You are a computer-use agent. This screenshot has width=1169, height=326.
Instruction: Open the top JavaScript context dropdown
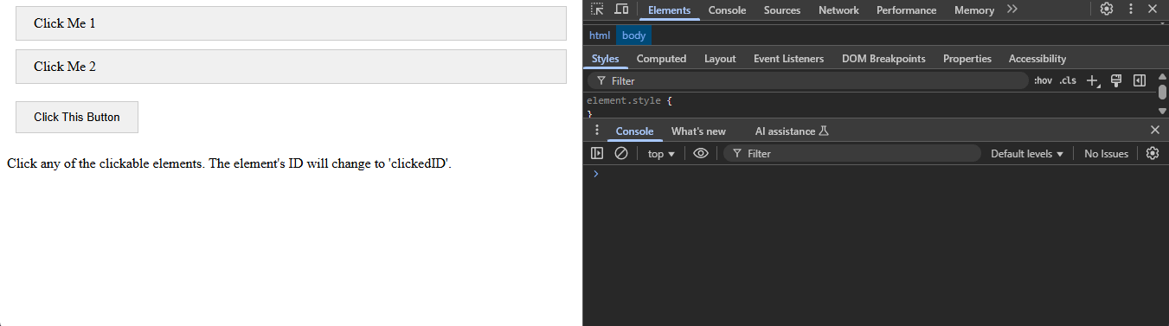pos(661,153)
